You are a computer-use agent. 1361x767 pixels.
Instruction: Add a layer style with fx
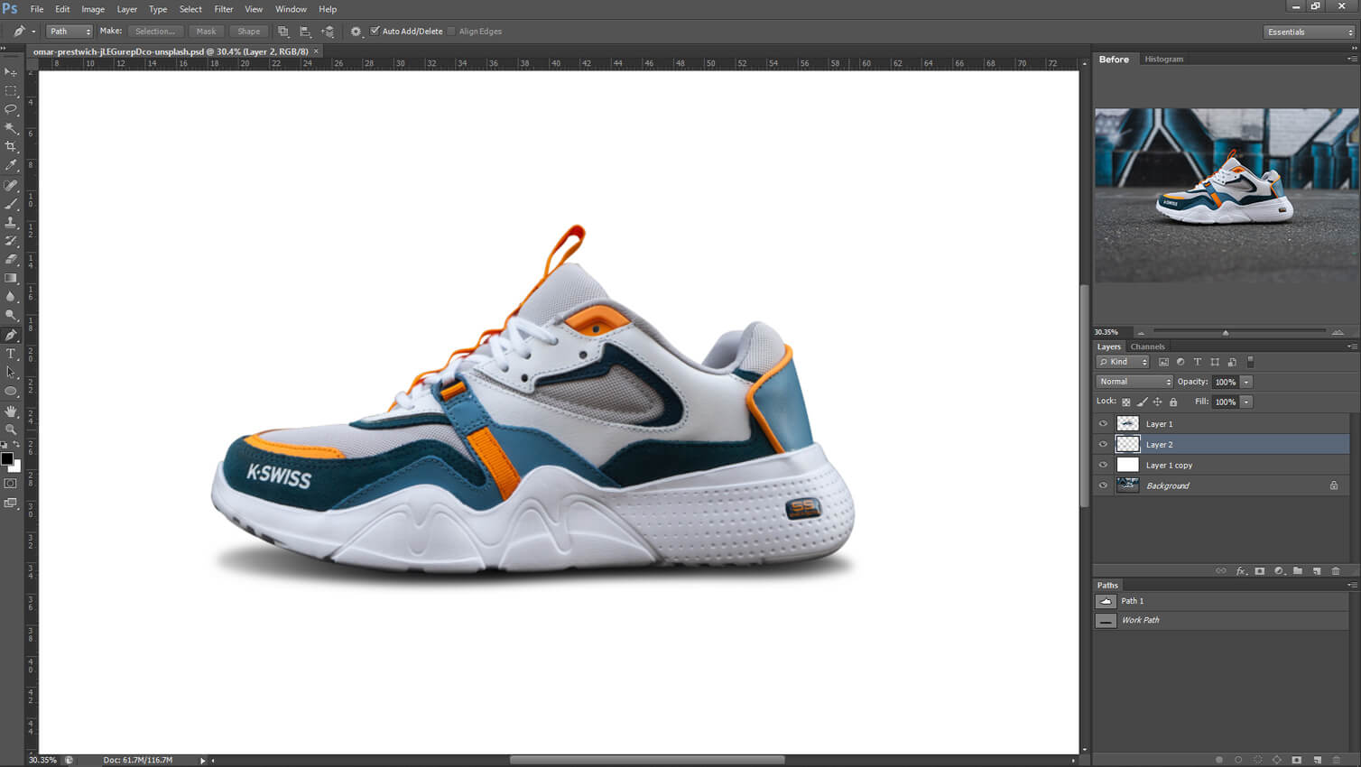[x=1242, y=571]
